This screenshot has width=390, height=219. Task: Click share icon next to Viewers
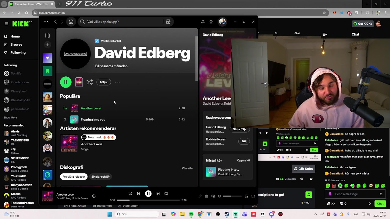tap(302, 179)
